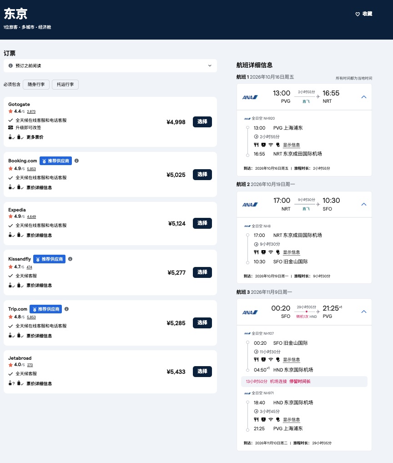This screenshot has height=463, width=393.
Task: Collapse 航班 2 details with the chevron
Action: click(x=363, y=204)
